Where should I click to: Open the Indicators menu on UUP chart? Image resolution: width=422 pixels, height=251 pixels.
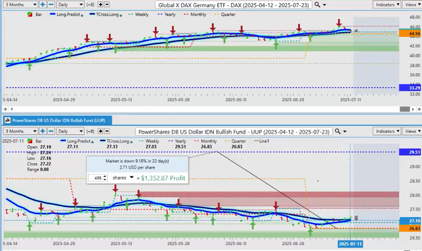(387, 131)
